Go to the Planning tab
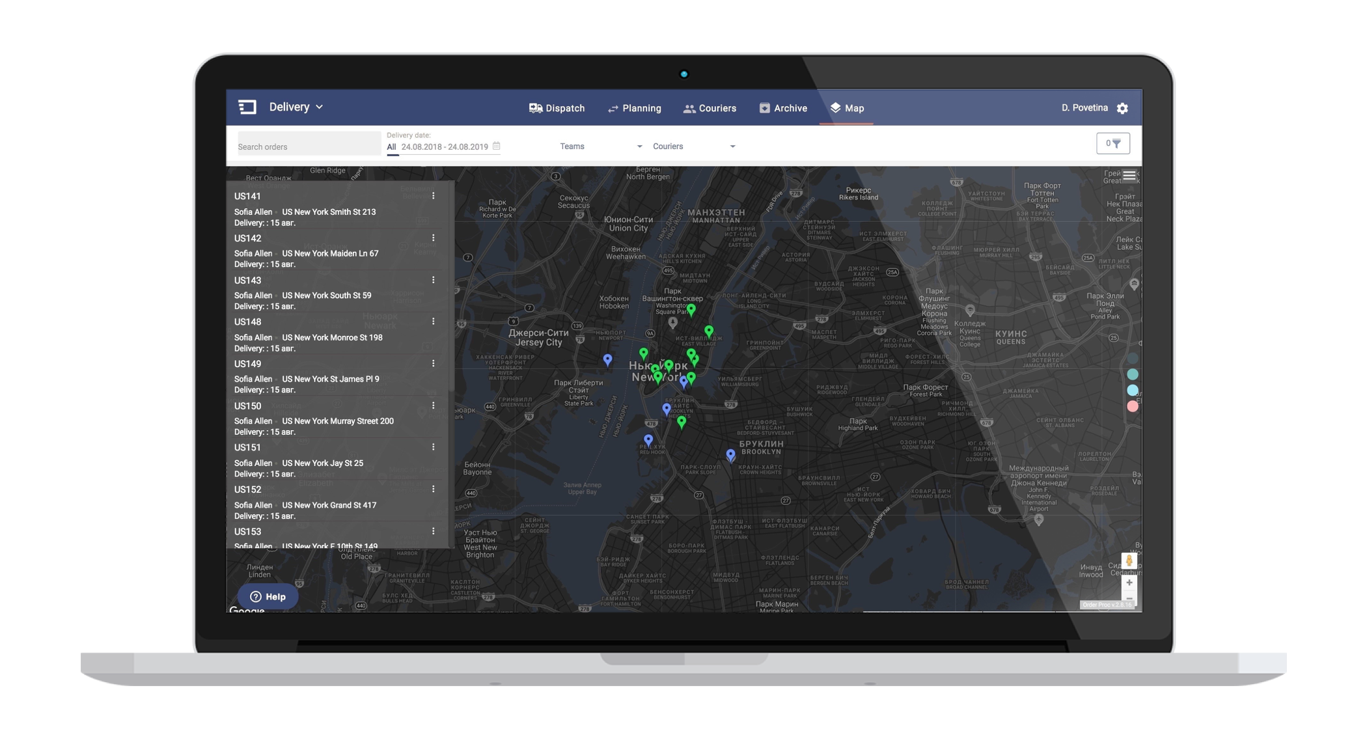Viewport: 1367px width, 731px height. (634, 109)
